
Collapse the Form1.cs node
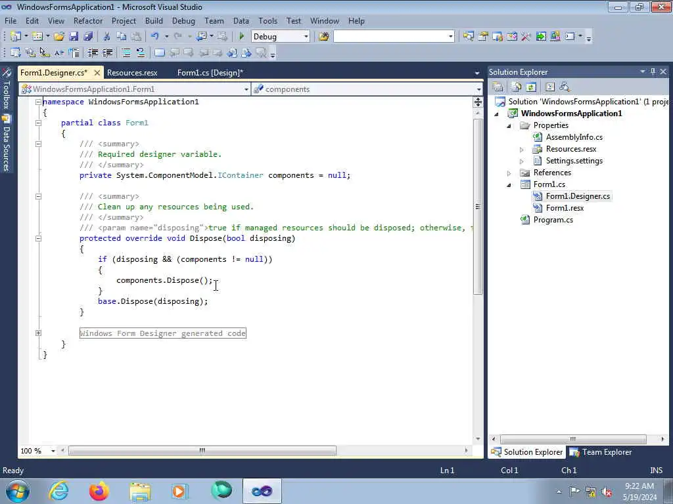tap(509, 185)
